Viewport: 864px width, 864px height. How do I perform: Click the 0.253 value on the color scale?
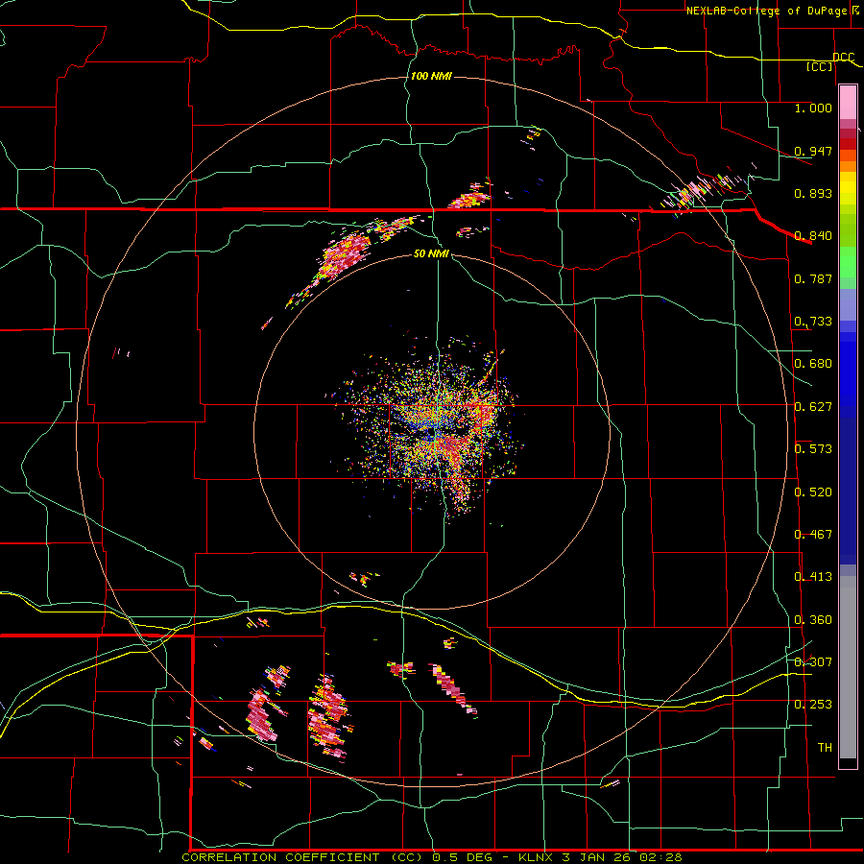coord(813,705)
